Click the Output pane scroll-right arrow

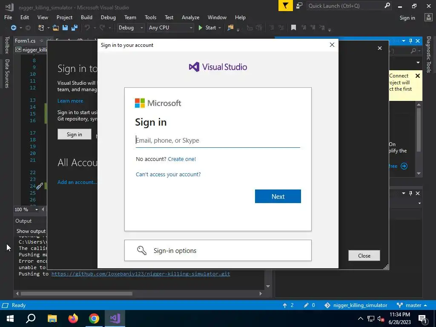[261, 294]
